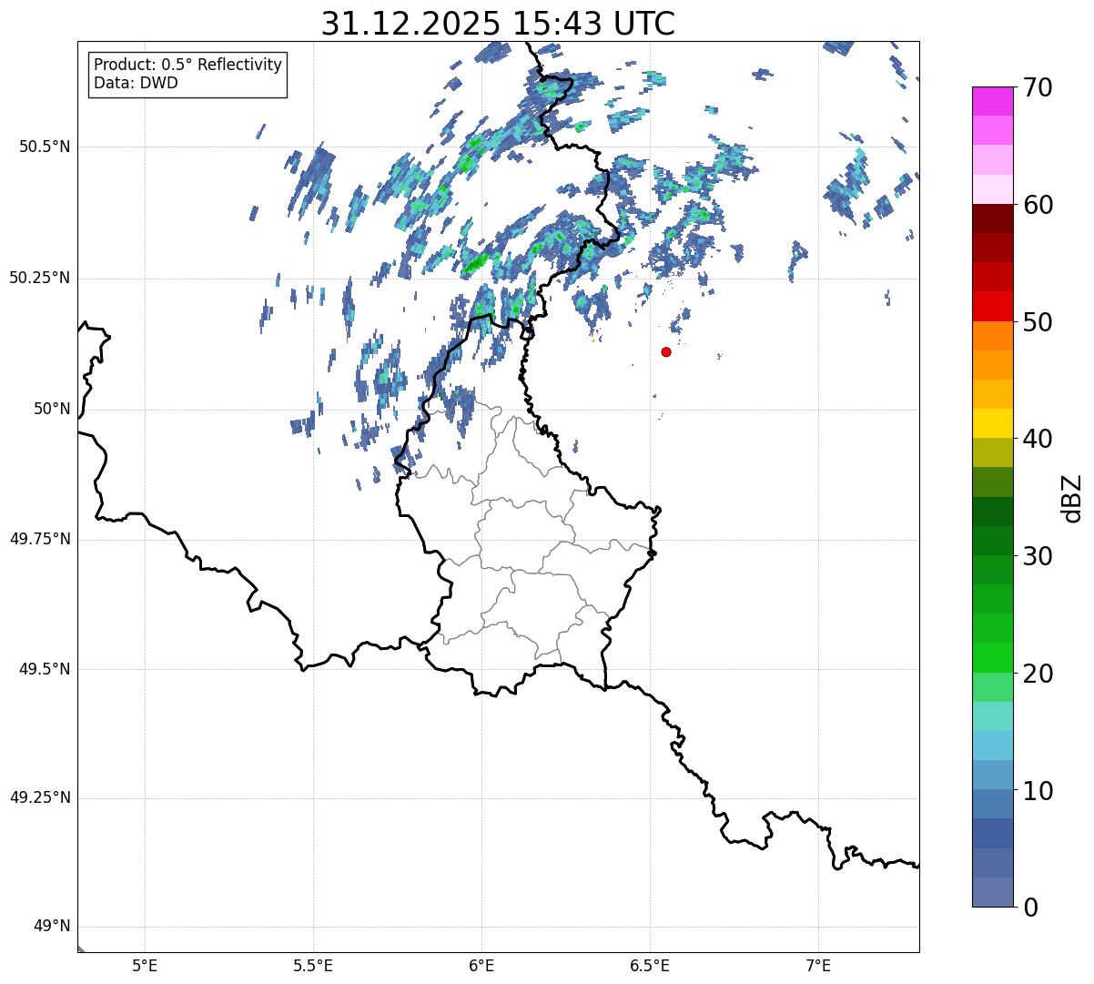Click the orange colorbar segment below 50

click(993, 336)
